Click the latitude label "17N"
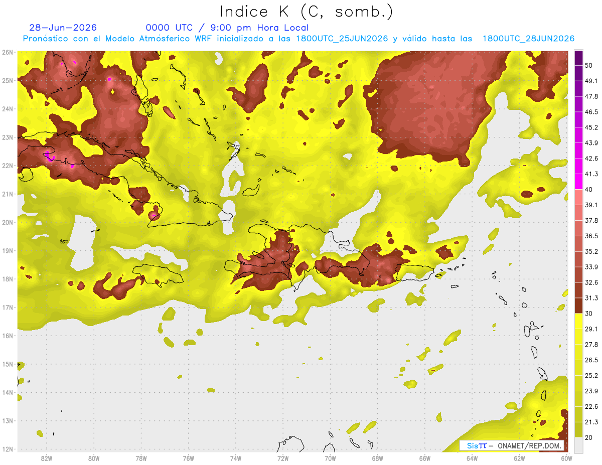Screen dimensions: 602x465 tap(8, 307)
